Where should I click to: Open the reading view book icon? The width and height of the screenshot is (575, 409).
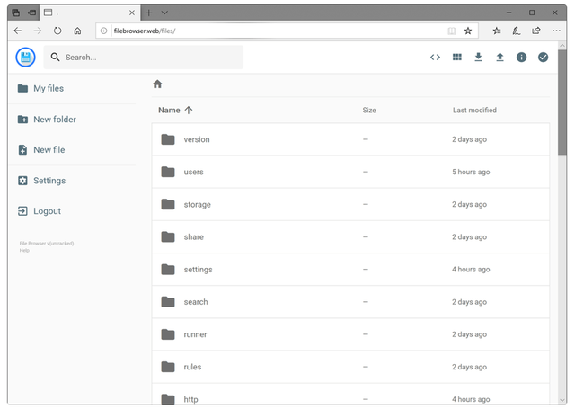[452, 31]
